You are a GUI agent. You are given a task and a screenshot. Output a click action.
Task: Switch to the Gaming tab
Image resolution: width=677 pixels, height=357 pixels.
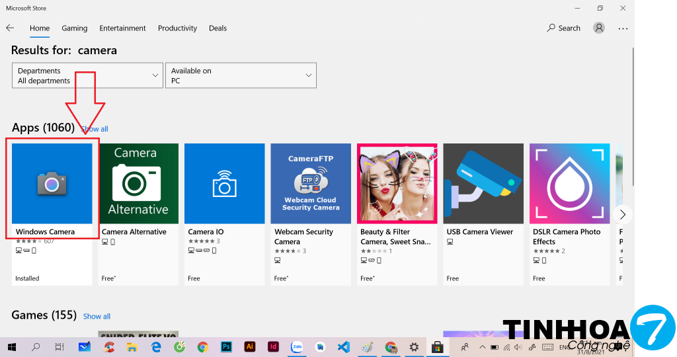[75, 28]
